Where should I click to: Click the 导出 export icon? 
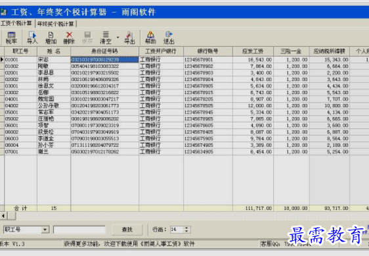[x=129, y=38]
